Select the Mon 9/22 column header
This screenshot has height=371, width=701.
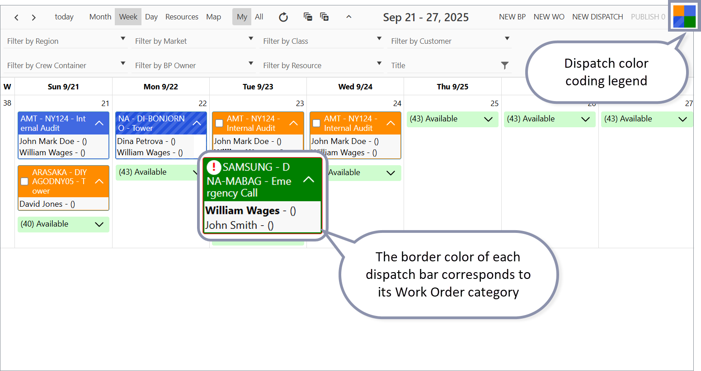(161, 87)
